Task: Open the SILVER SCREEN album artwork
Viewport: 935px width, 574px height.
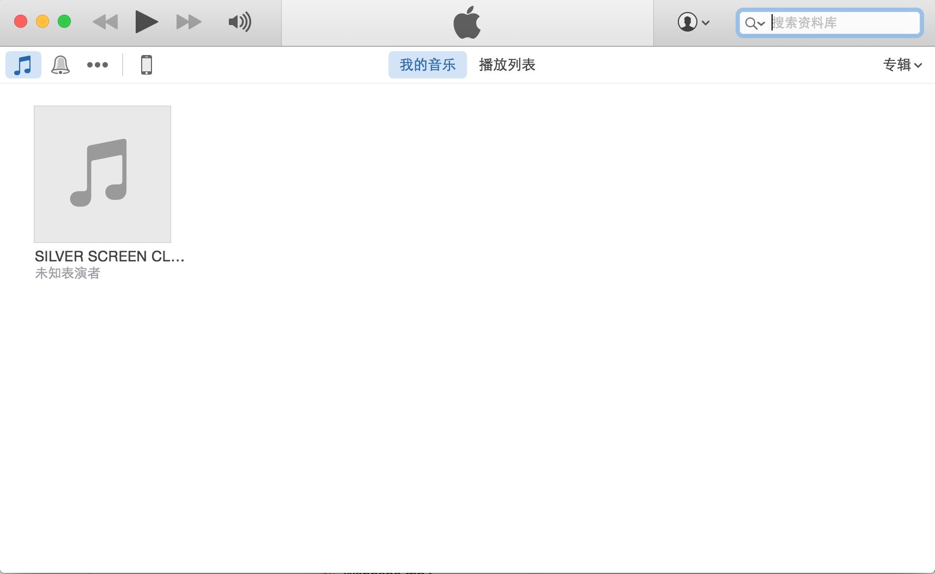Action: click(102, 174)
